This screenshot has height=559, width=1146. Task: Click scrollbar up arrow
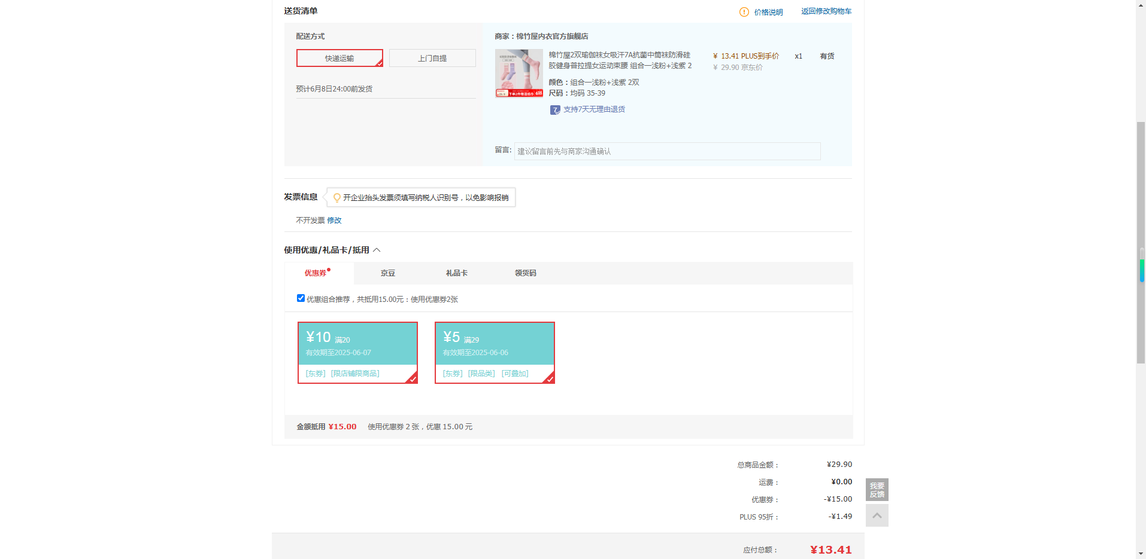[1141, 4]
